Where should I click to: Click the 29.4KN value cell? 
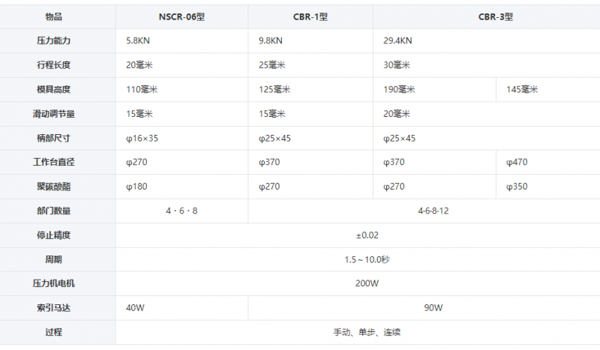tap(487, 40)
